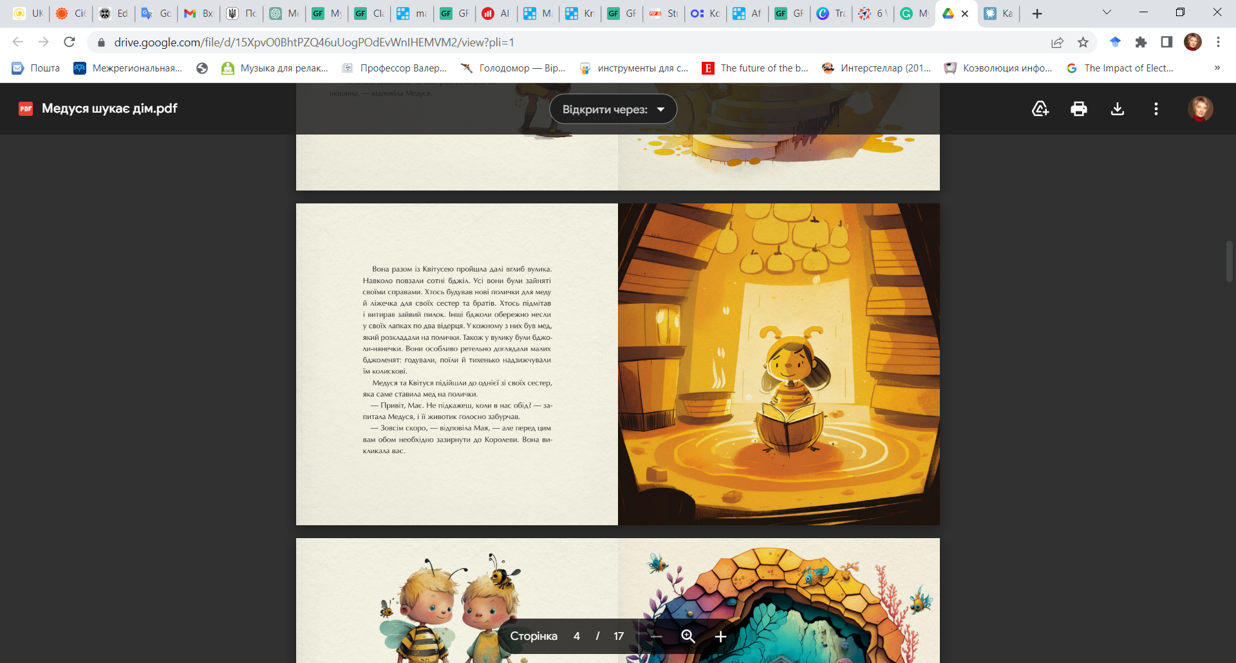Reload the current page
Screen dimensions: 1236x663
[x=70, y=42]
